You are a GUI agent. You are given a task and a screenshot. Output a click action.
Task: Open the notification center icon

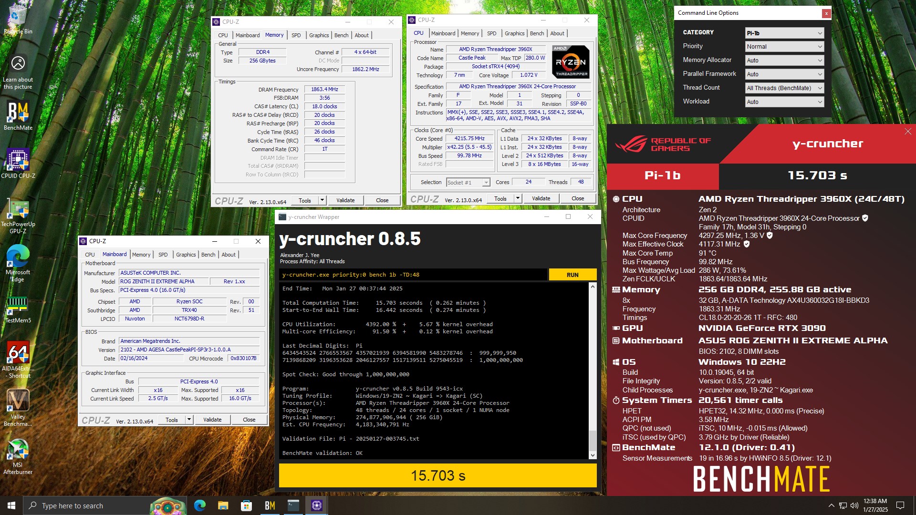pos(900,505)
